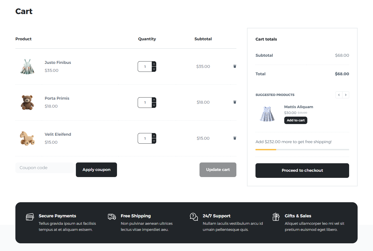Proceed to checkout

(302, 170)
